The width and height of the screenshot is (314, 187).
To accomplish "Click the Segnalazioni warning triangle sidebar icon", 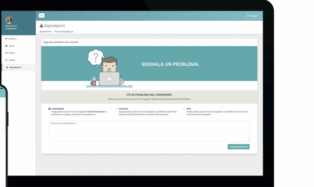I will click(7, 67).
